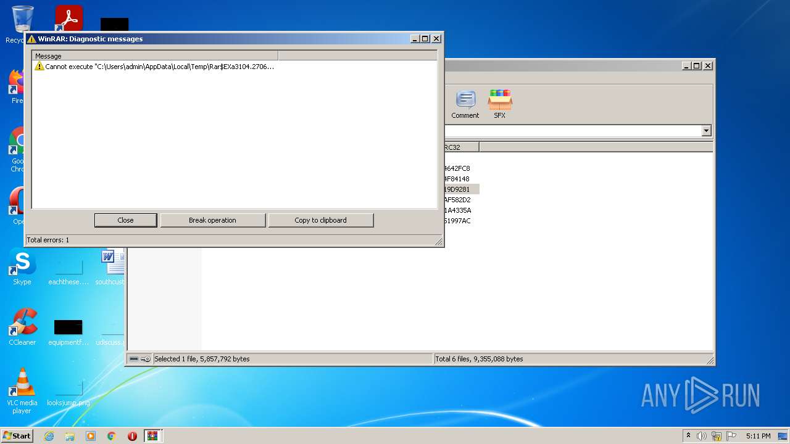The height and width of the screenshot is (444, 790).
Task: Open Internet Explorer in the taskbar
Action: 49,436
